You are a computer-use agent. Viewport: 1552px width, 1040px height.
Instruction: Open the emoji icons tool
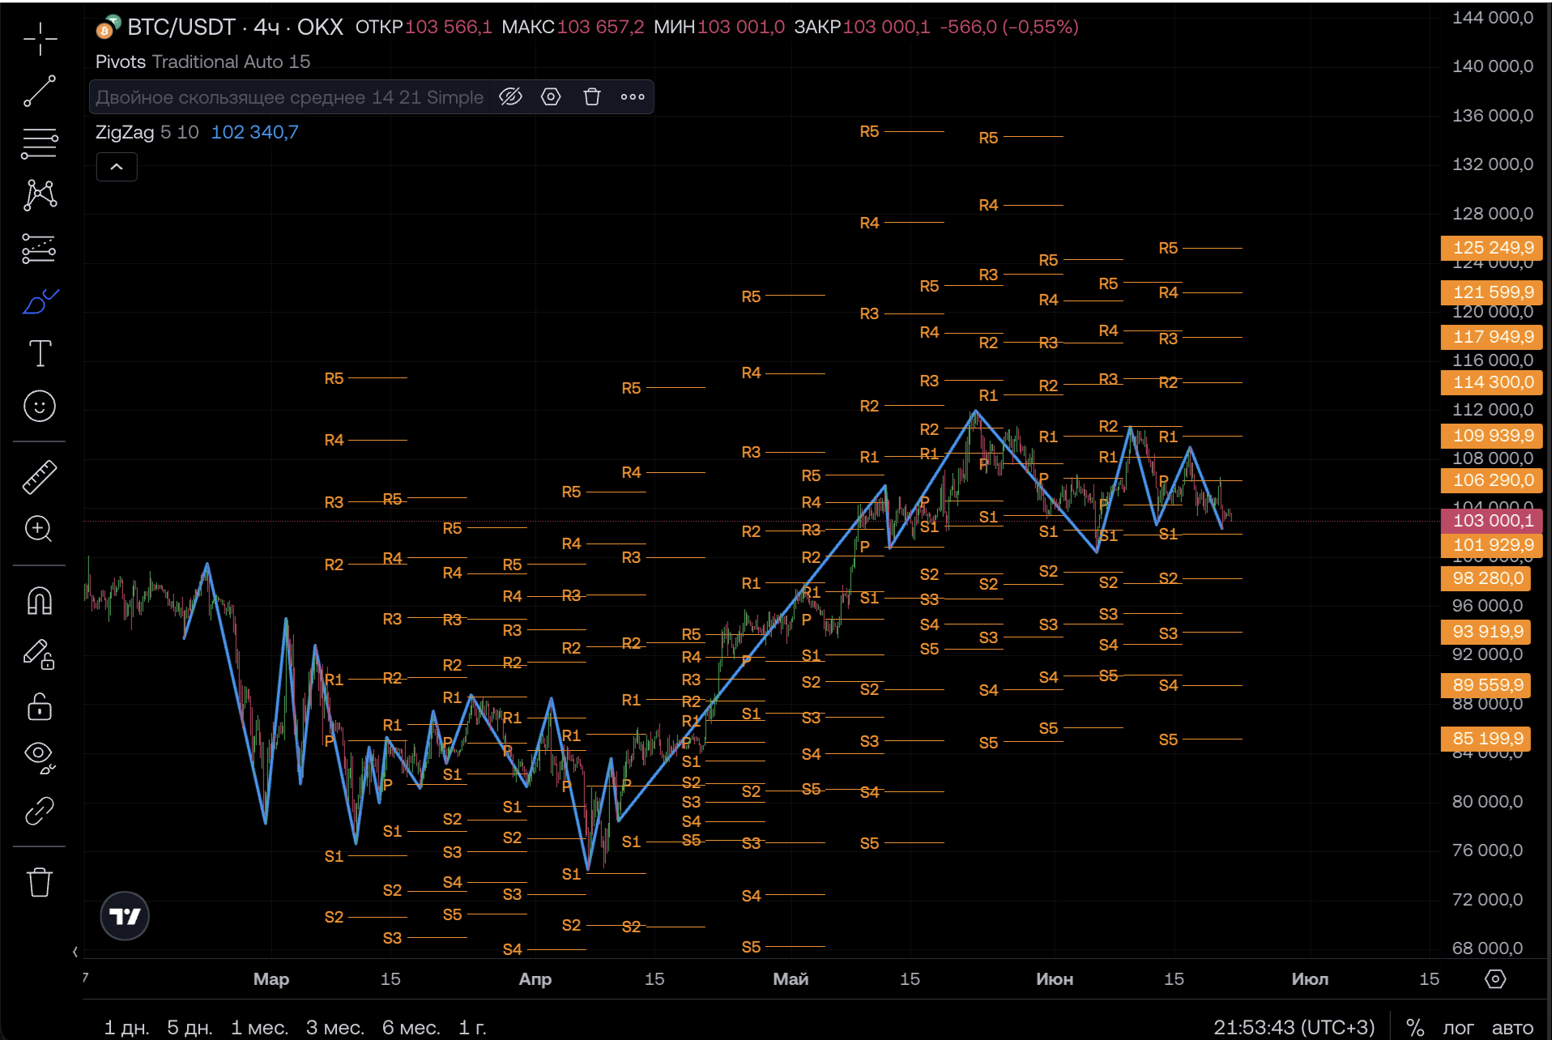point(40,406)
